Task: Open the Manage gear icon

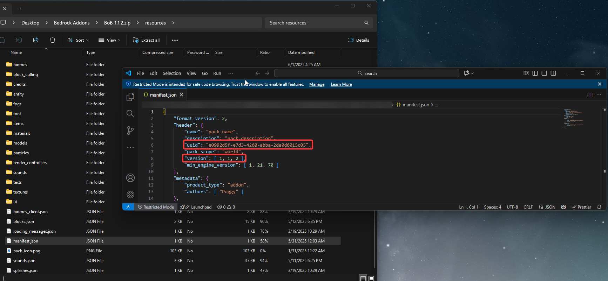Action: tap(130, 195)
